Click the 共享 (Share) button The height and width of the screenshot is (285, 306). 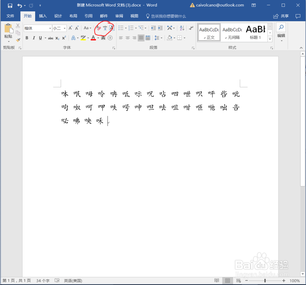coord(281,16)
